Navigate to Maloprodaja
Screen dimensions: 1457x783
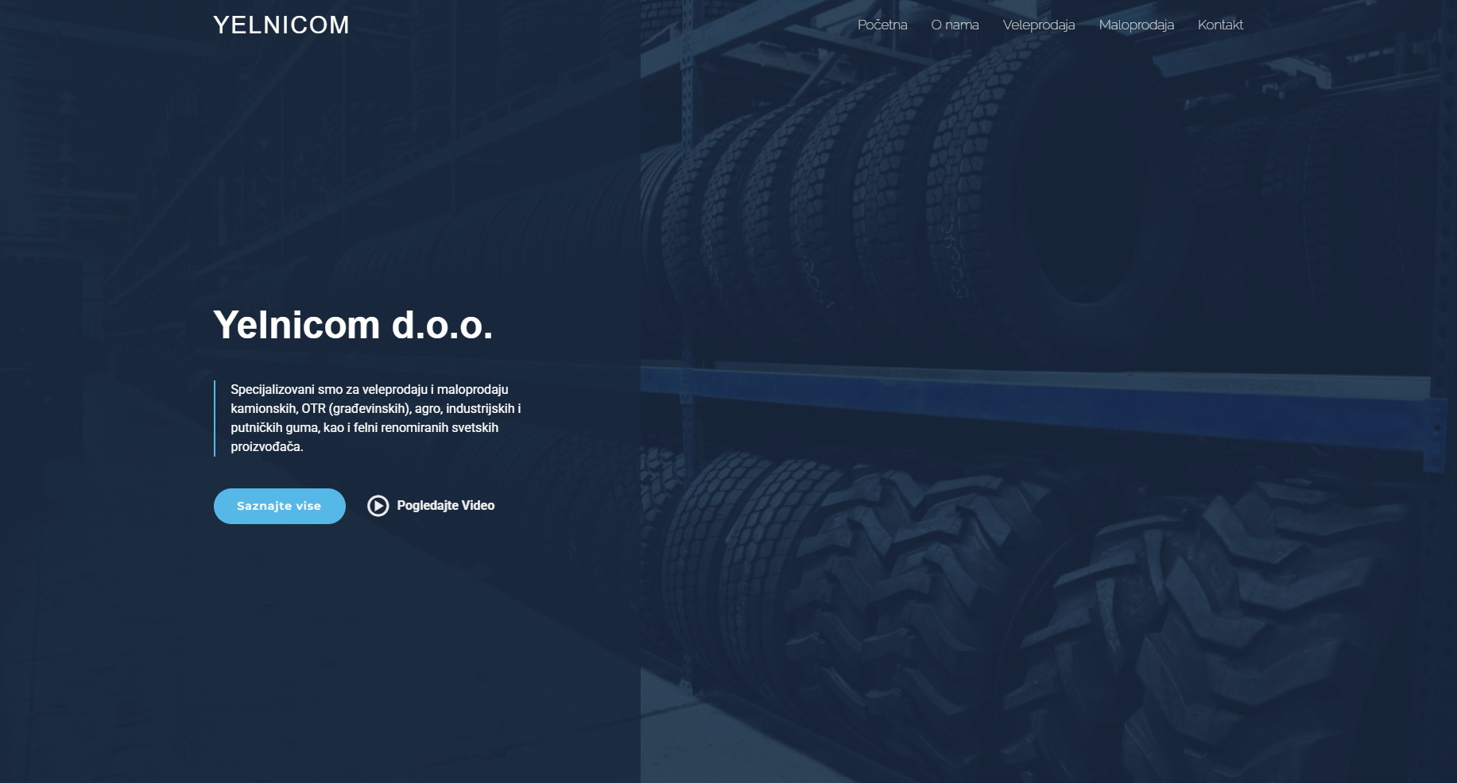tap(1136, 25)
